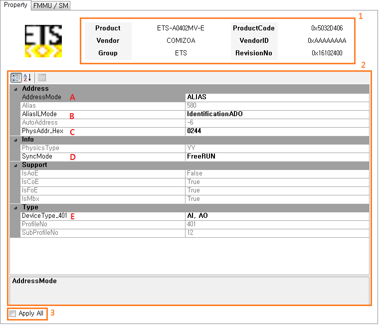Click the Categorized view icon
Screen dimensions: 379x325
16,78
